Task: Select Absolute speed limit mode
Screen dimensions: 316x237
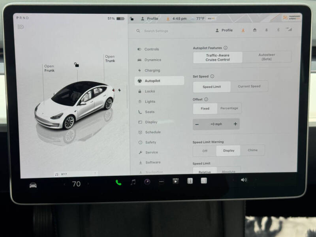Action: point(229,171)
